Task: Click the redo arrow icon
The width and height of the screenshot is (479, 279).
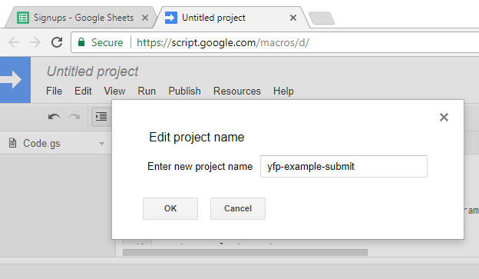Action: (x=74, y=117)
